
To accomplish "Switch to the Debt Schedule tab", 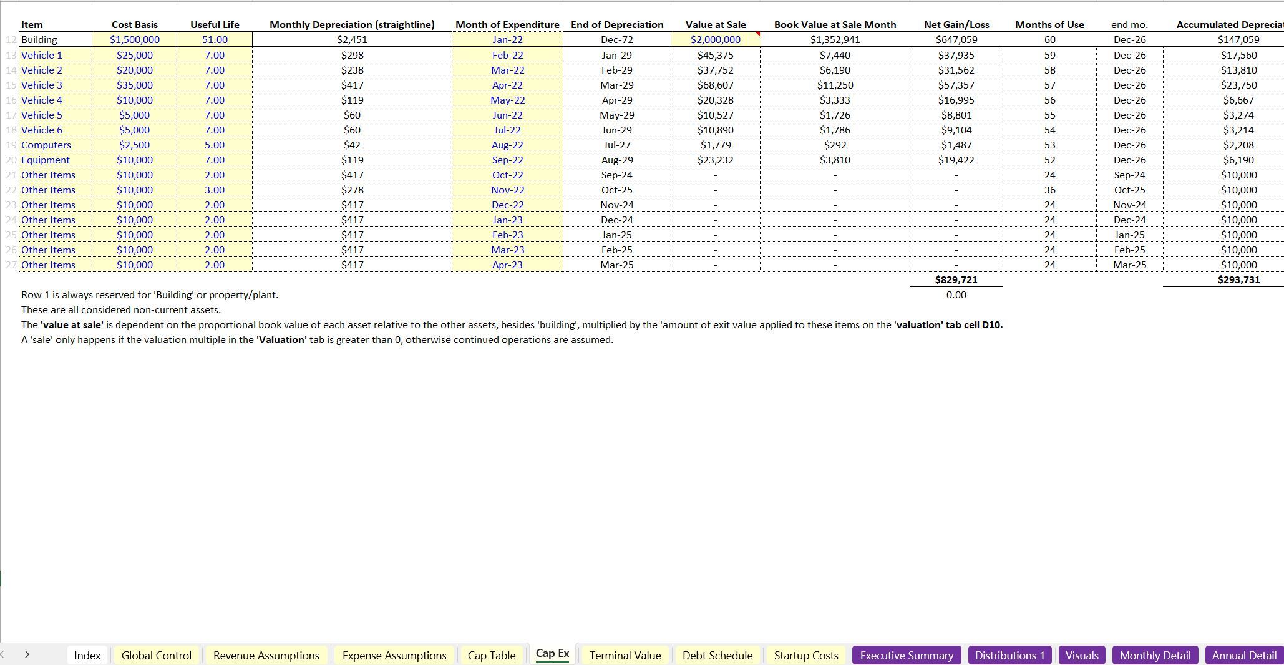I will 717,655.
